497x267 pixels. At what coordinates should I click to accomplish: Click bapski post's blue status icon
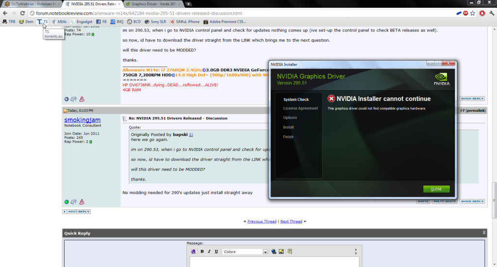tap(67, 99)
